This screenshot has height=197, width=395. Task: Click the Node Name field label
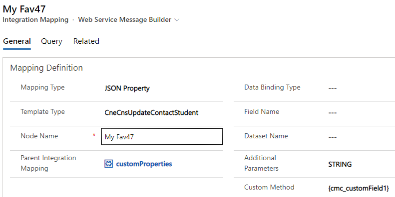39,136
